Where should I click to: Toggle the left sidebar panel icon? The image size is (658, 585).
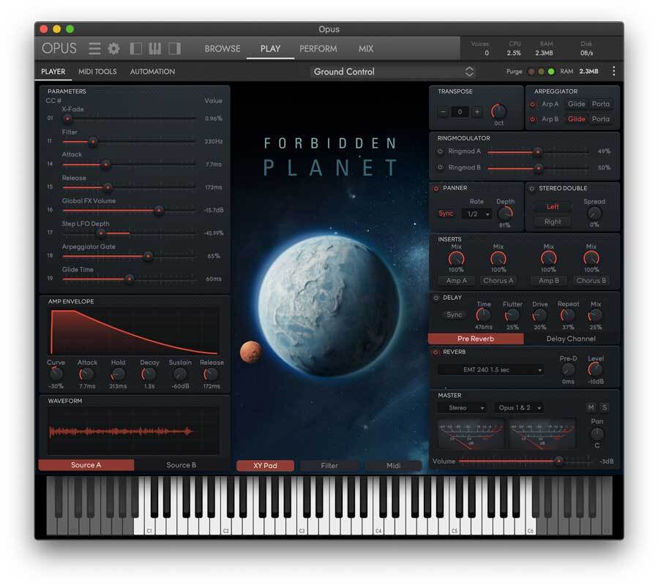(136, 49)
